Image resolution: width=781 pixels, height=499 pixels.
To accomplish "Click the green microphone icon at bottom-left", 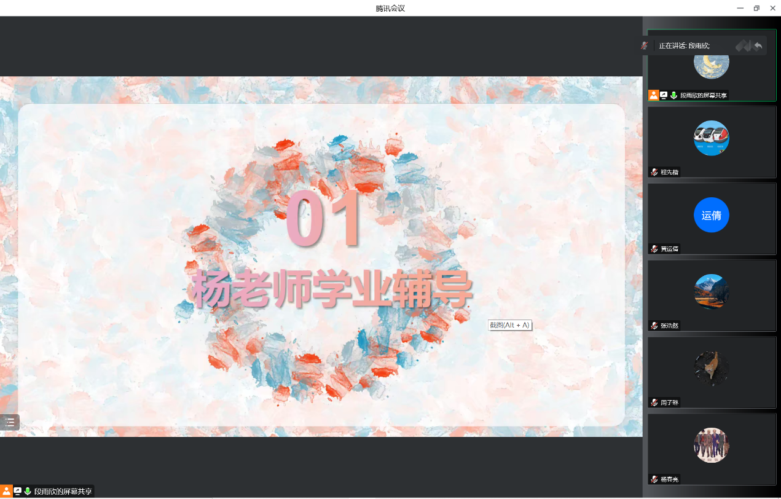I will click(x=28, y=491).
